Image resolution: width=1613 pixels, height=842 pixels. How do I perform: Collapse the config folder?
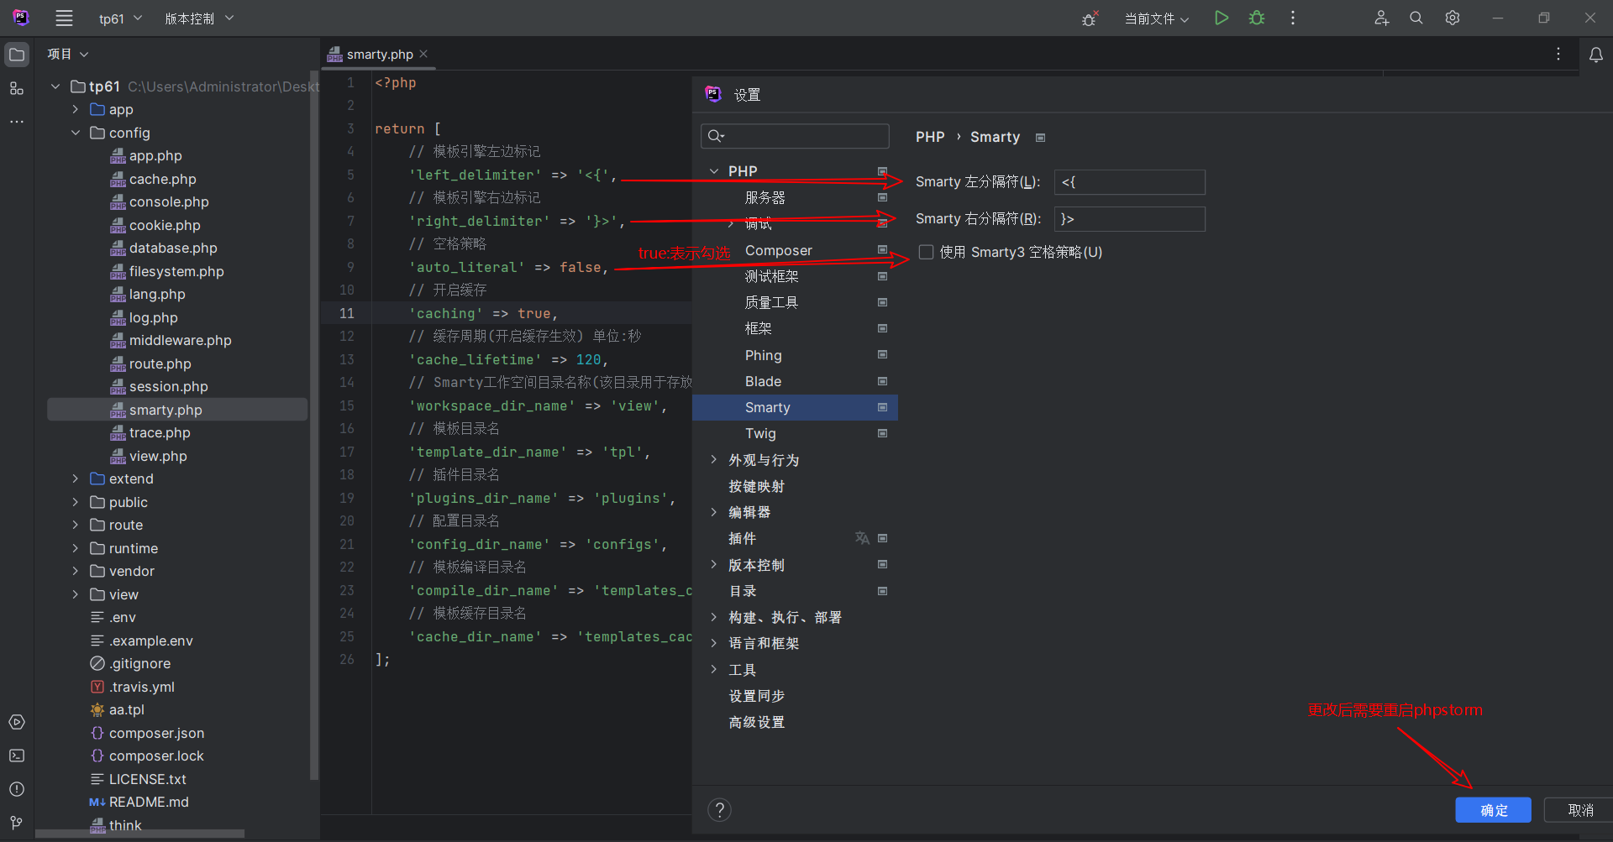click(76, 133)
